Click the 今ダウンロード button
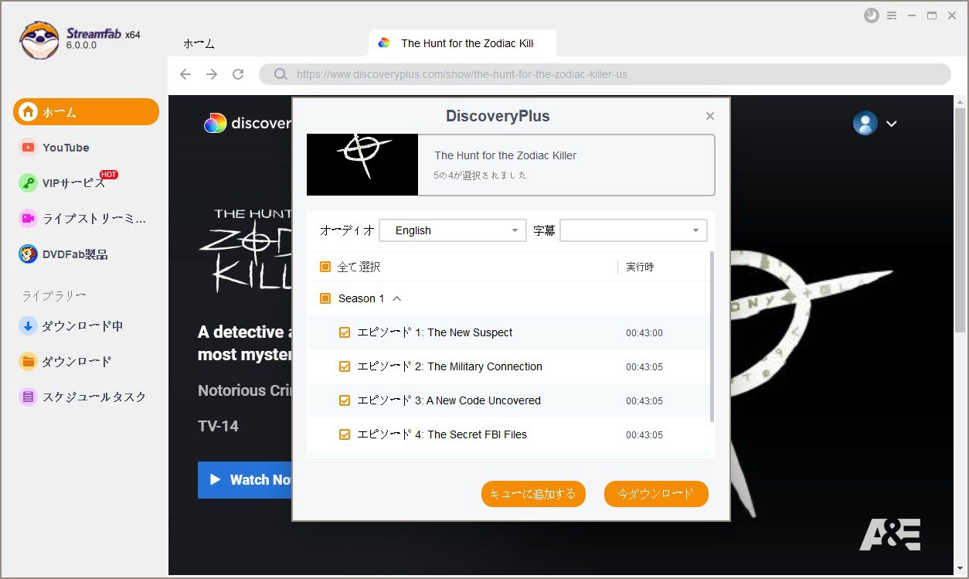 click(656, 494)
